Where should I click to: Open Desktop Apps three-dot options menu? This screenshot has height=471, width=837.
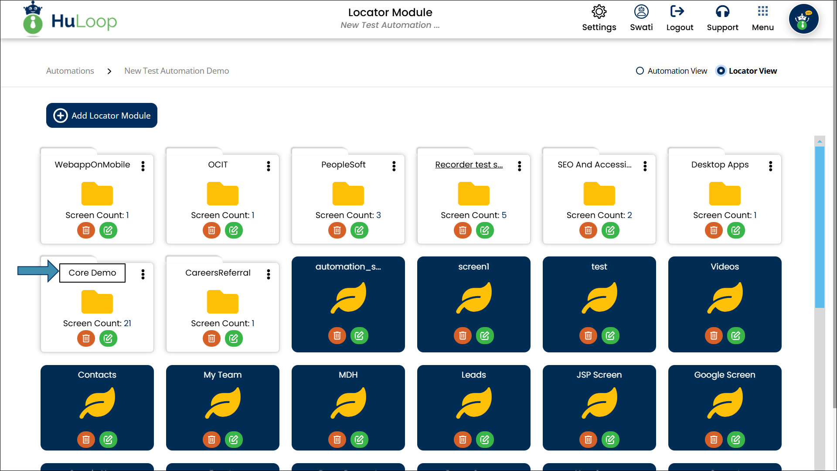tap(771, 166)
